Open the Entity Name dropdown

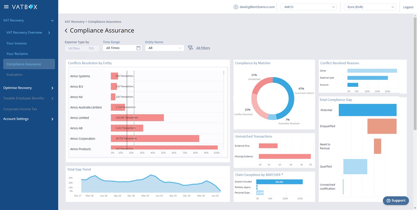[164, 48]
